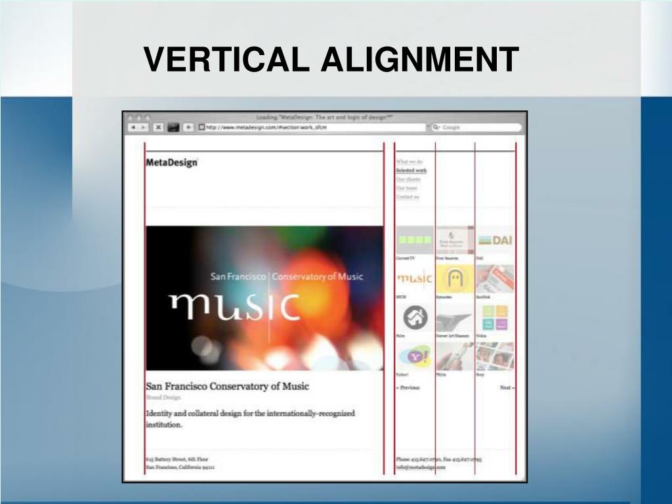Click the "VERTICAL ALIGNMENT" slide title
The width and height of the screenshot is (672, 504).
click(x=331, y=59)
